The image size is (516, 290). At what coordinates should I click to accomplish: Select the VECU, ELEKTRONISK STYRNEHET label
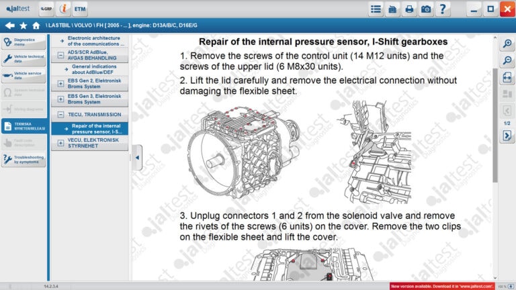click(93, 143)
